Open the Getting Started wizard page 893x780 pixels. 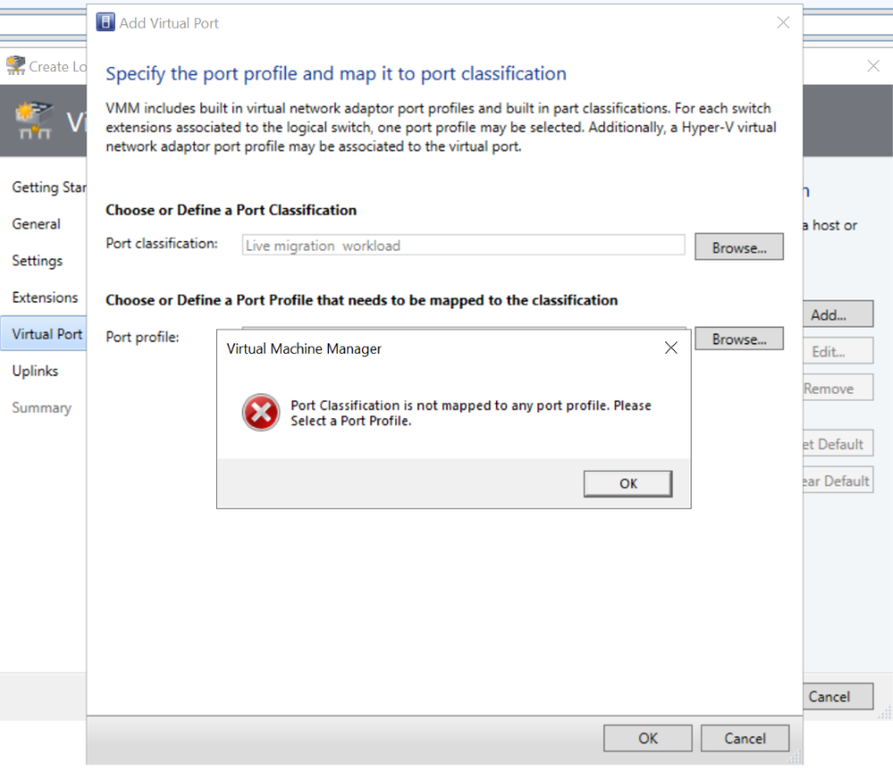coord(49,188)
